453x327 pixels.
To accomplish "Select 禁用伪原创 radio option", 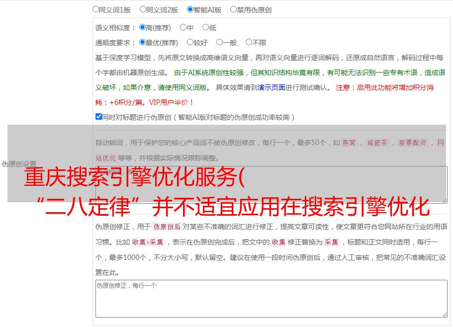I will coord(233,9).
